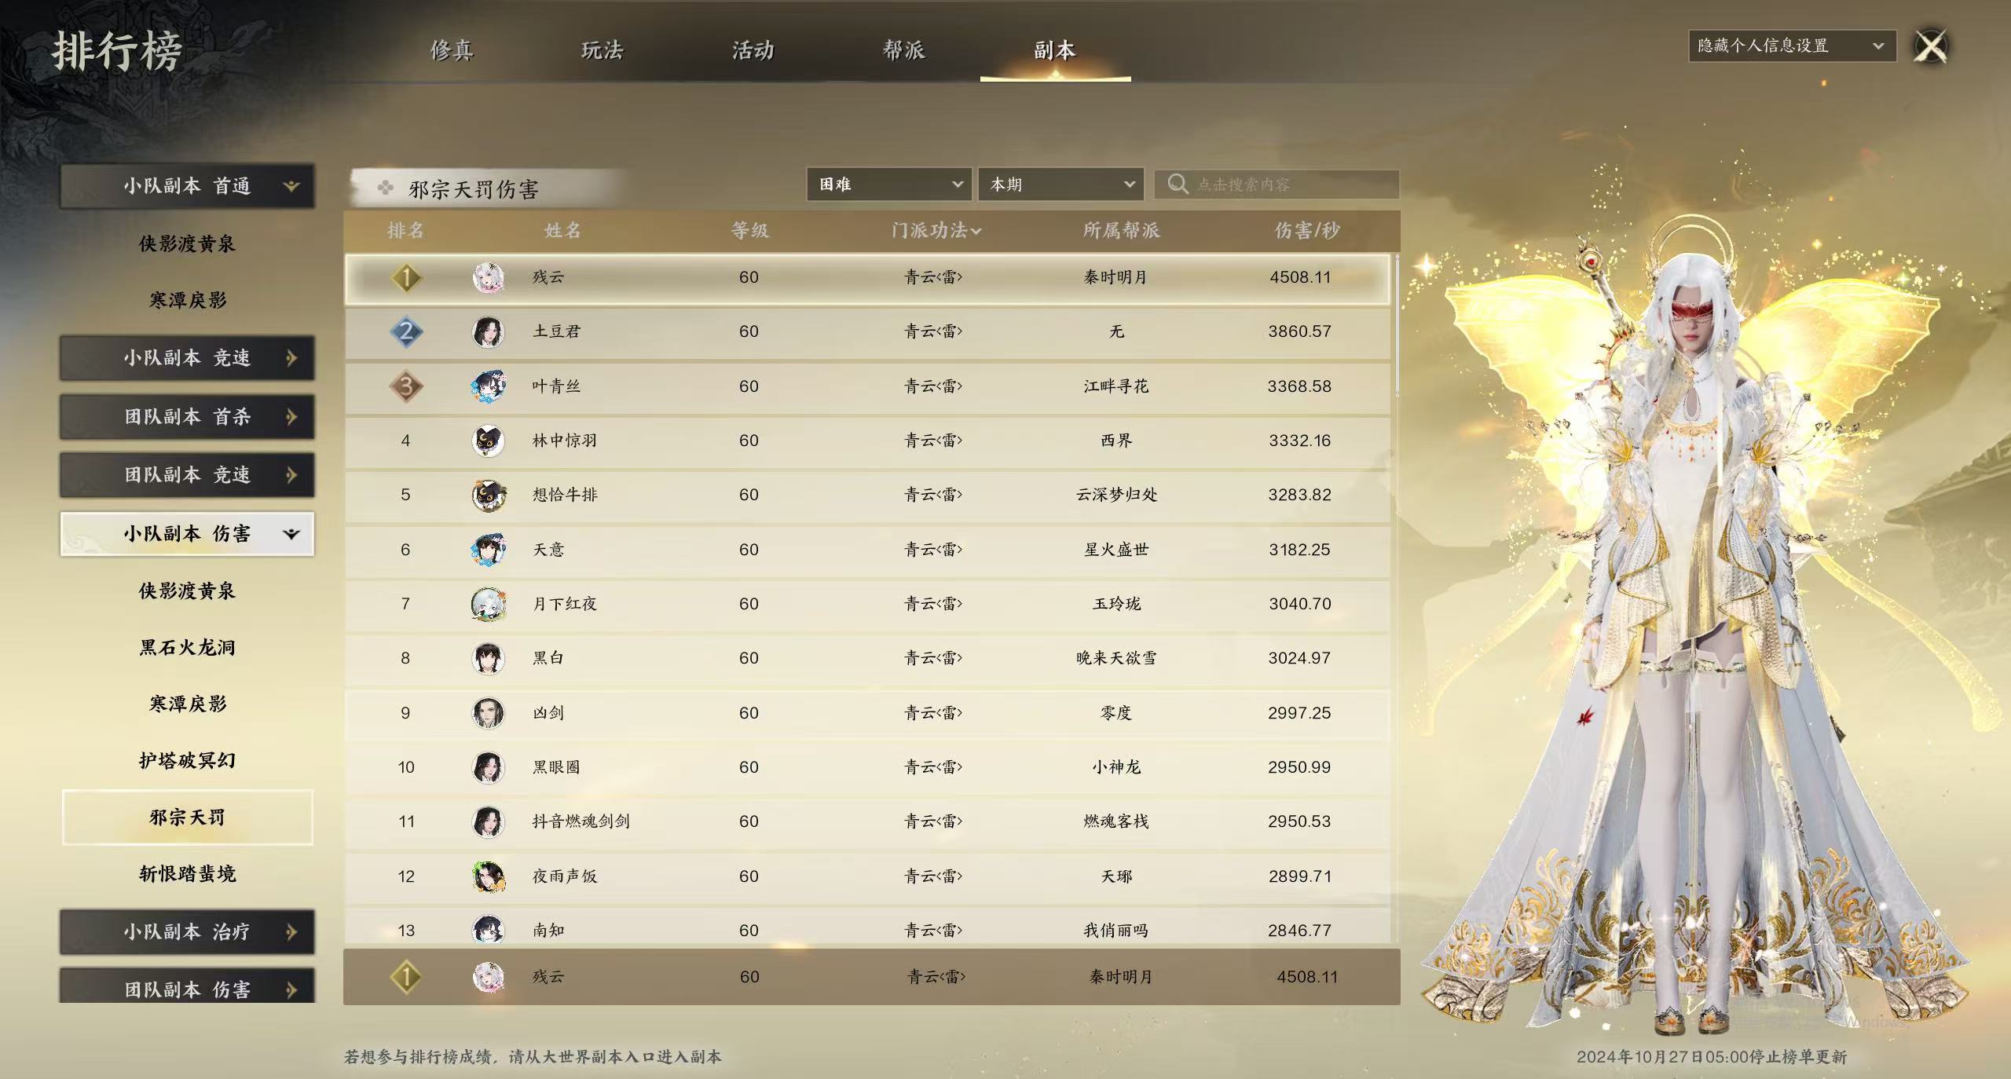The width and height of the screenshot is (2011, 1079).
Task: Sort by 门派功法 column header
Action: point(936,230)
